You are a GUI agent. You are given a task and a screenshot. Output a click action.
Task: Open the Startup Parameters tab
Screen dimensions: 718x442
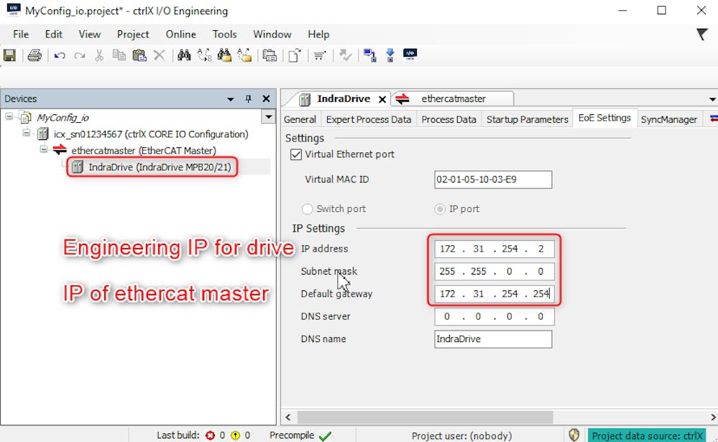(527, 119)
